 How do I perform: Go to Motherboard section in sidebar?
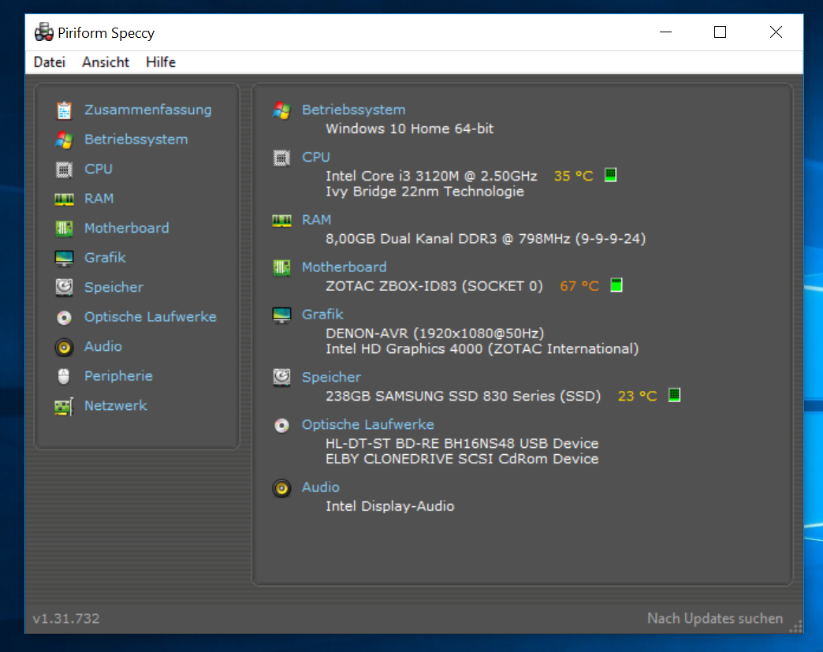pyautogui.click(x=126, y=228)
